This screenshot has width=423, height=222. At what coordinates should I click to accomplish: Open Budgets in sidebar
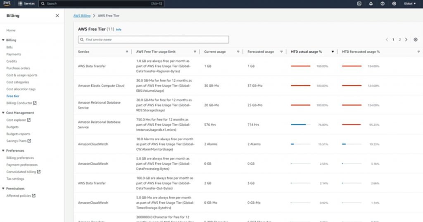(x=12, y=127)
